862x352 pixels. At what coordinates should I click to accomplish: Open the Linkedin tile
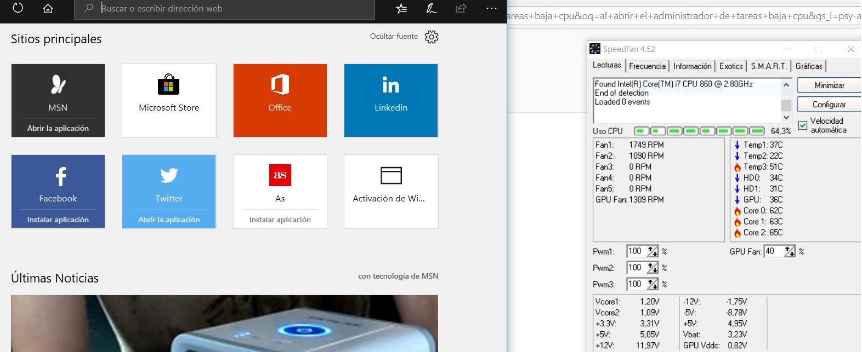[391, 100]
